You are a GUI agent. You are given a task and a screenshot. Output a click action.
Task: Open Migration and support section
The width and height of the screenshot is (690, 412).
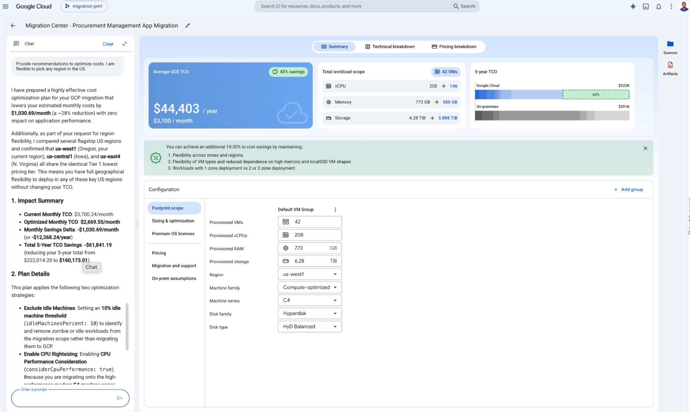174,266
